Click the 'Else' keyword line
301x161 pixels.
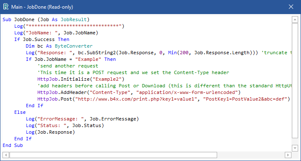[x=20, y=112]
